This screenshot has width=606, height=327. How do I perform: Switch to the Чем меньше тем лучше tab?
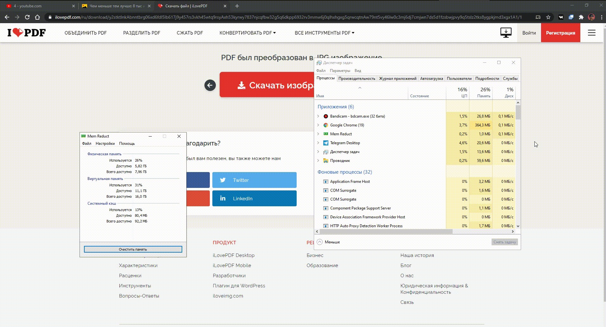pyautogui.click(x=116, y=6)
